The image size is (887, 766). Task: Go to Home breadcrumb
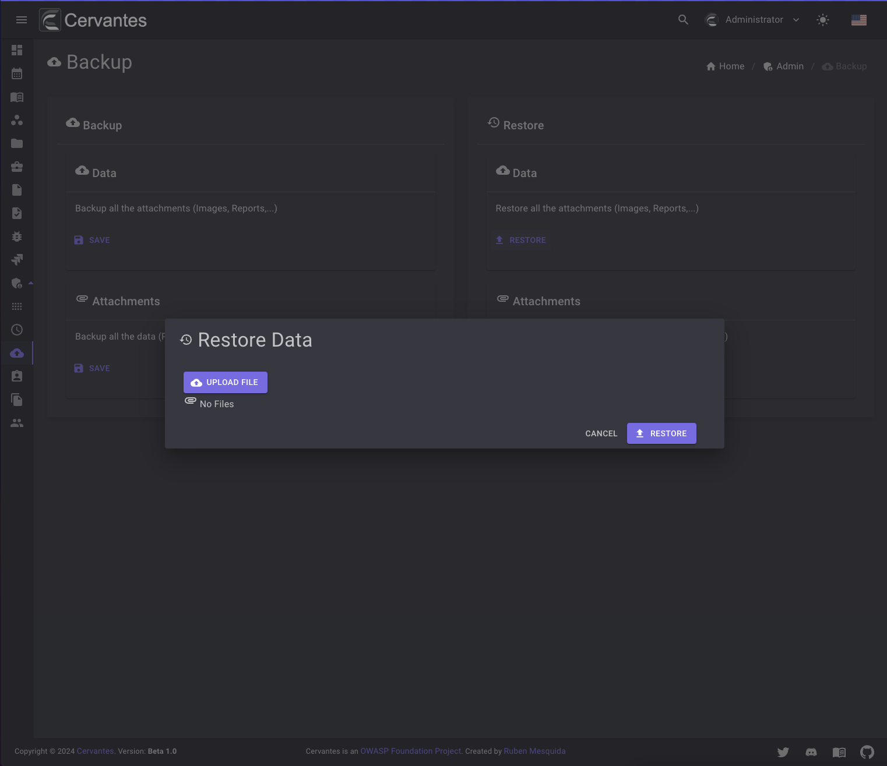pyautogui.click(x=725, y=66)
